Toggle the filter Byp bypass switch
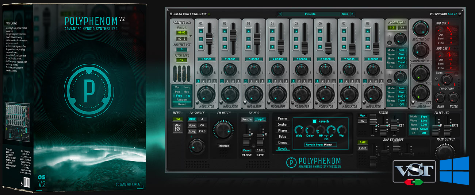The height and width of the screenshot is (195, 475). coord(363,116)
